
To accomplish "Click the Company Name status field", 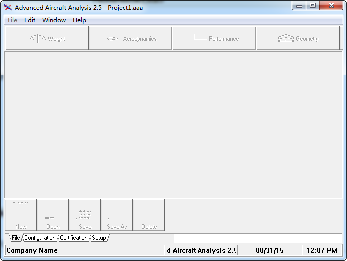I will (85, 250).
